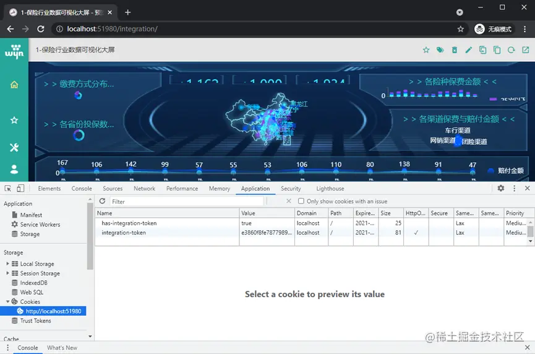Open the home page from the sidebar

(14, 84)
